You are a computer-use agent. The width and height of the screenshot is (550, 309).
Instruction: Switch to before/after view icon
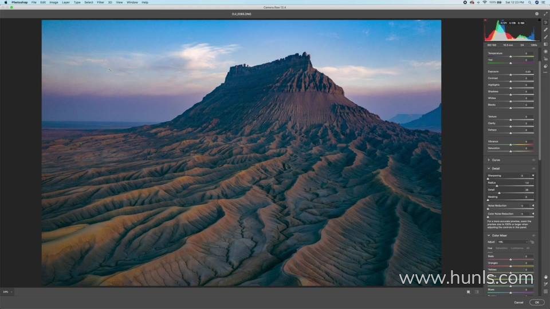(x=477, y=291)
